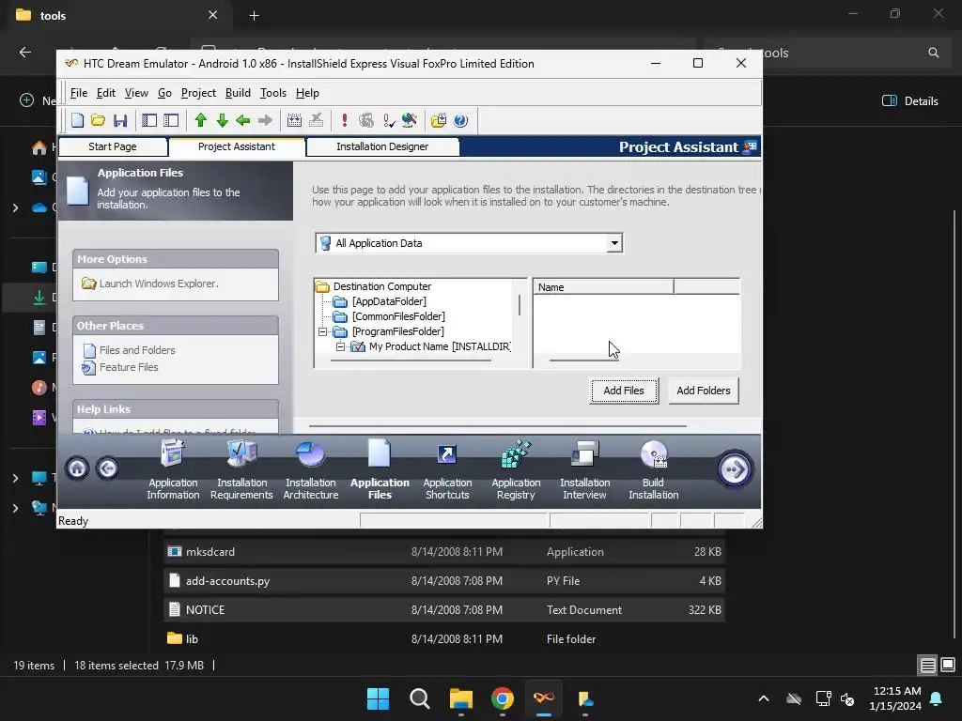Viewport: 962px width, 721px height.
Task: Open Details pane in tools Explorer window
Action: [909, 101]
